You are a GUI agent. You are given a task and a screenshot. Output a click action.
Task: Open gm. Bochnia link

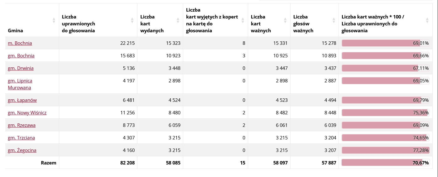point(21,56)
